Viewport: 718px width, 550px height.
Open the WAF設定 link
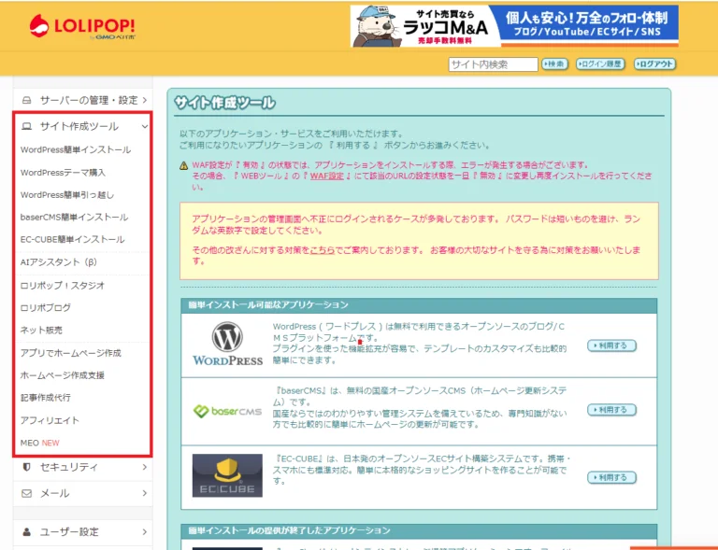coord(326,176)
